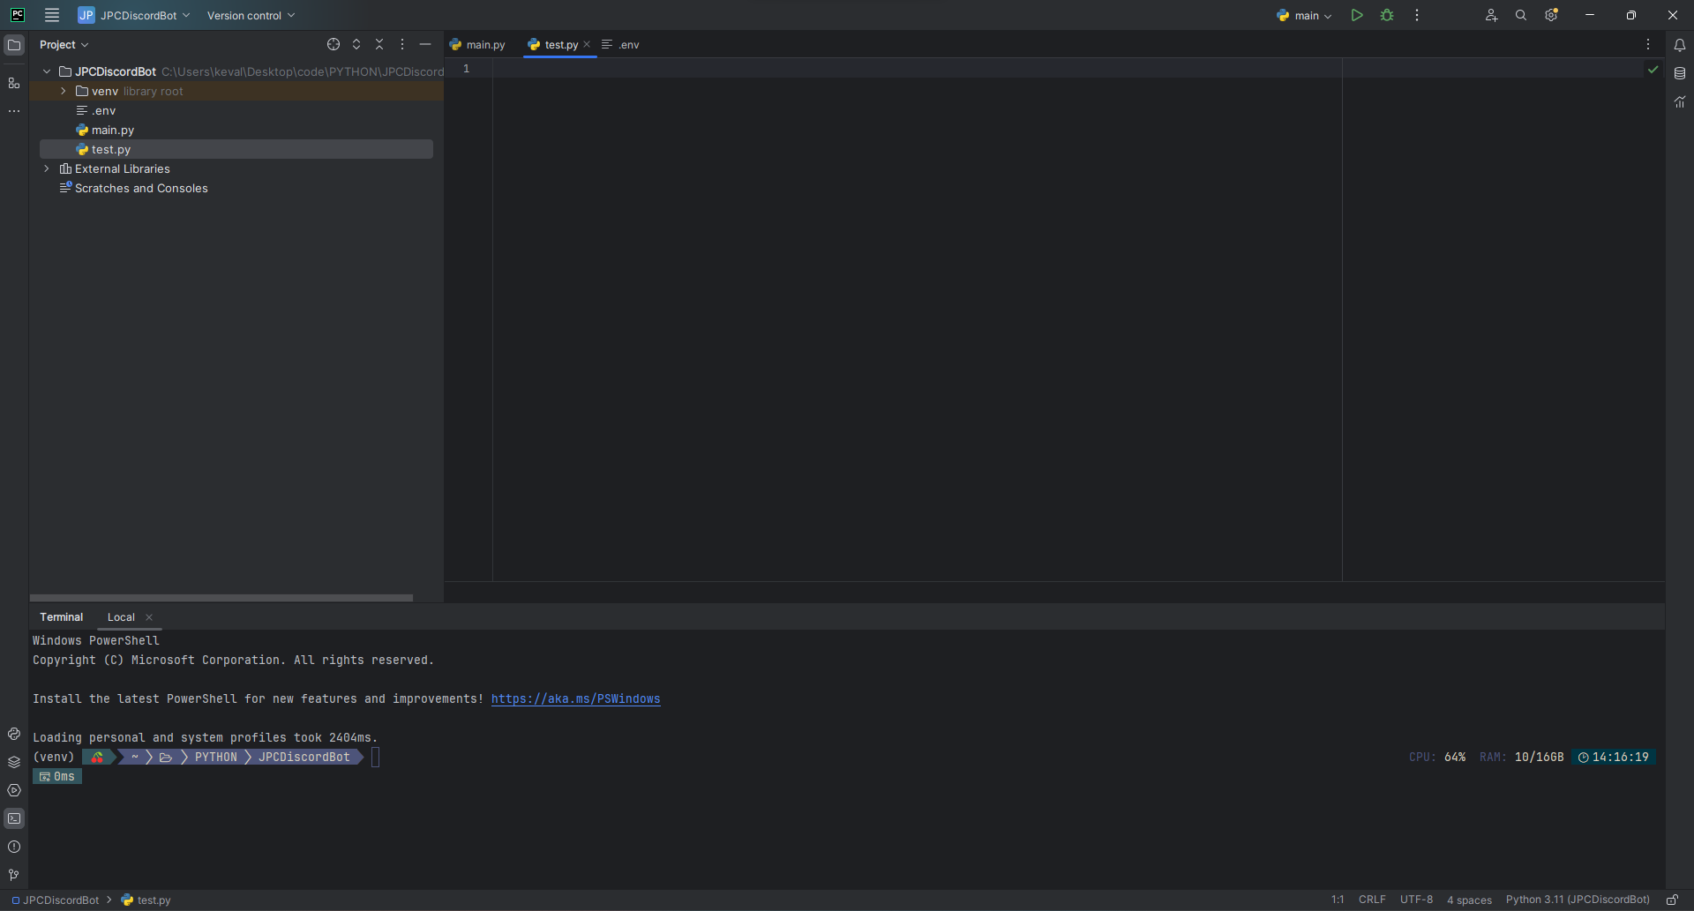Run the main configuration

coord(1357,15)
